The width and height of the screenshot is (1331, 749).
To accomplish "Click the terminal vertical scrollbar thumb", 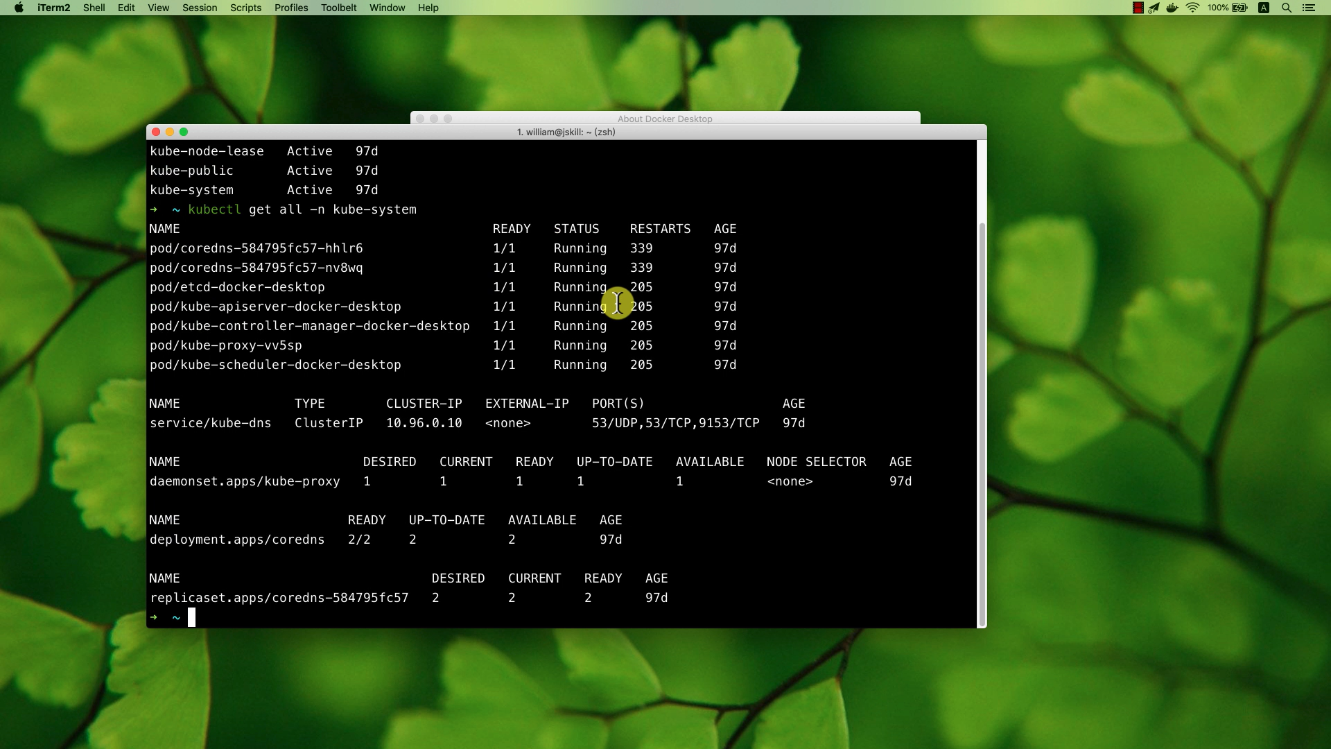I will pos(982,423).
